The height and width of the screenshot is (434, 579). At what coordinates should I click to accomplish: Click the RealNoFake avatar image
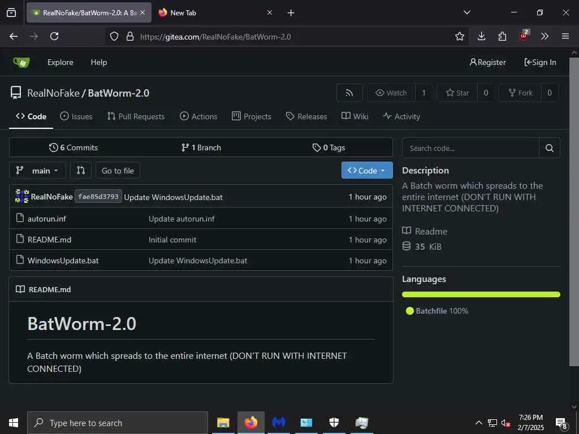(x=22, y=196)
